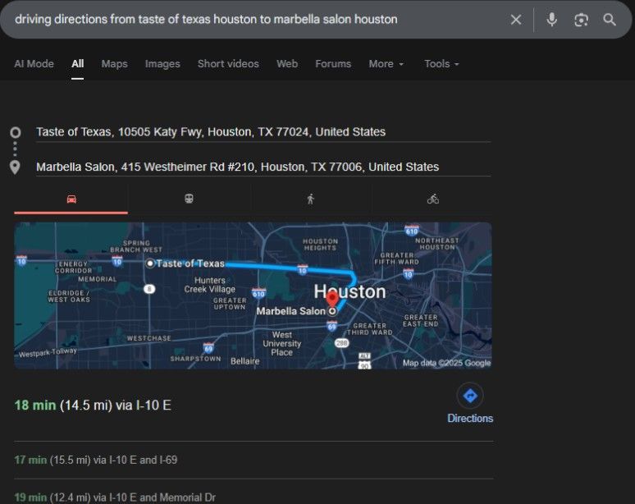Click the Houston city label on map

(x=349, y=291)
